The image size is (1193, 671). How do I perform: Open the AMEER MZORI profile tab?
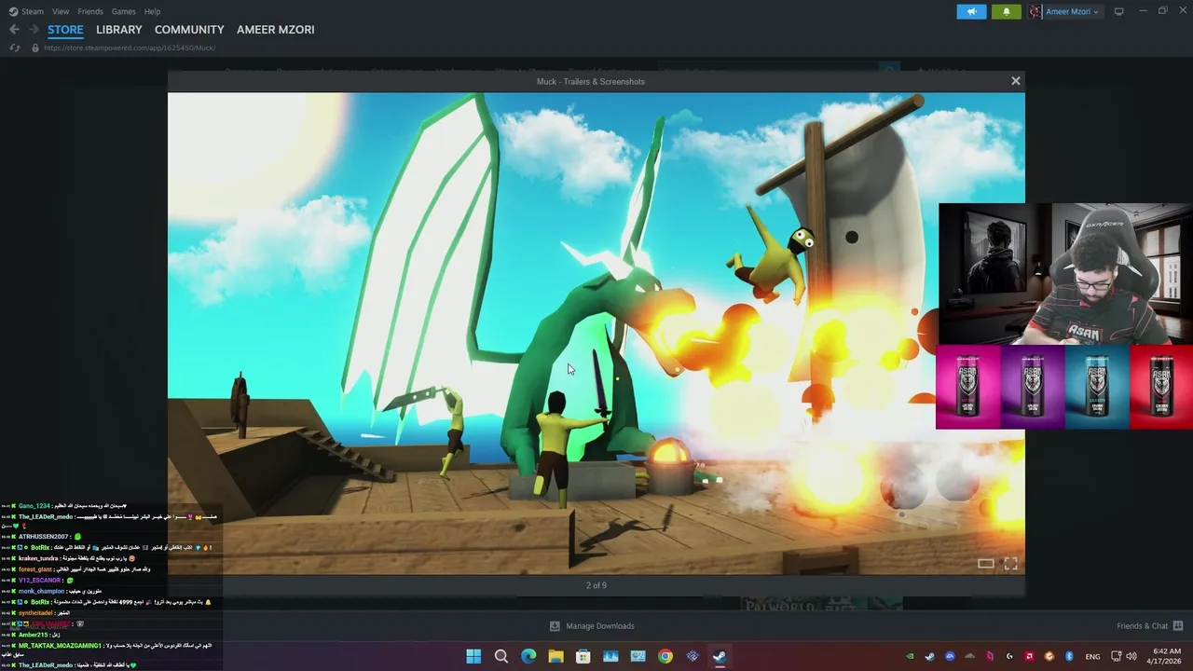click(x=275, y=30)
